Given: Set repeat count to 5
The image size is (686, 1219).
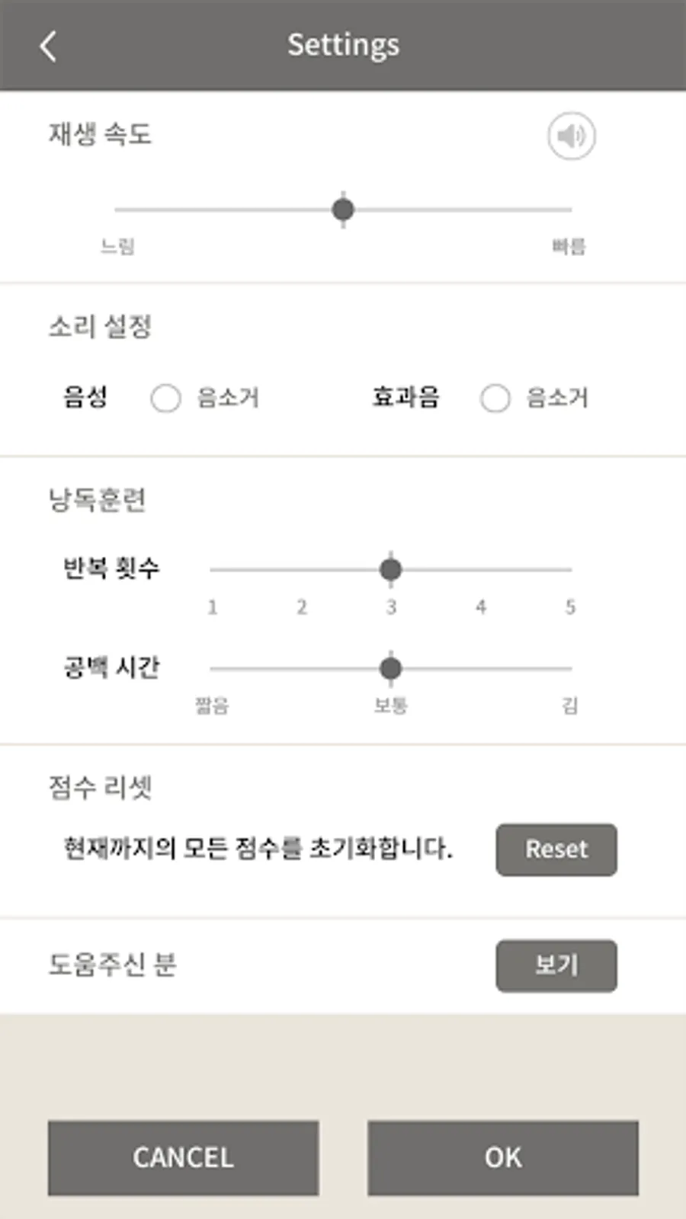Looking at the screenshot, I should pos(569,569).
